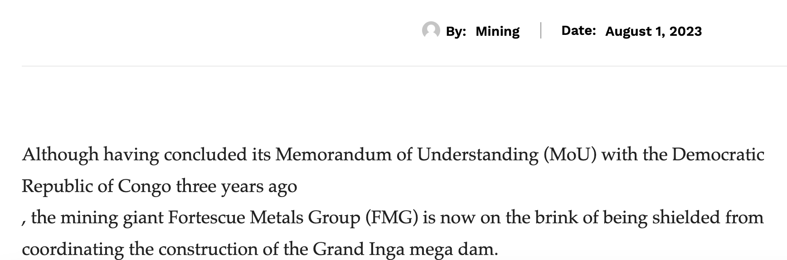The width and height of the screenshot is (787, 260).
Task: Click the "(FMG)" abbreviation
Action: click(392, 218)
